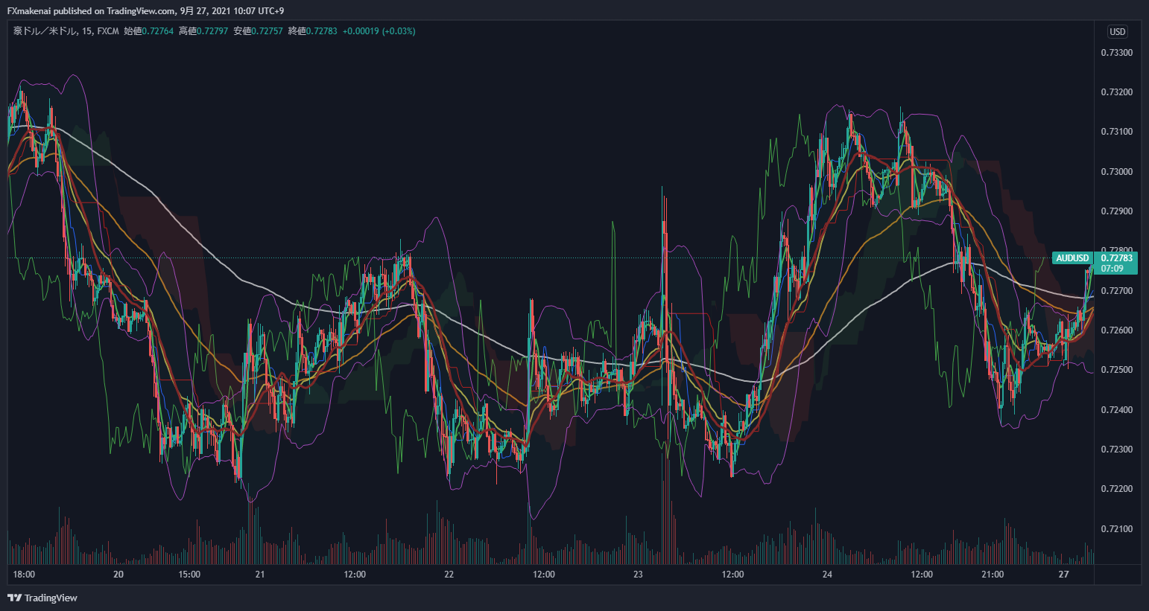Click the 20 date label on time axis
Image resolution: width=1149 pixels, height=611 pixels.
118,575
